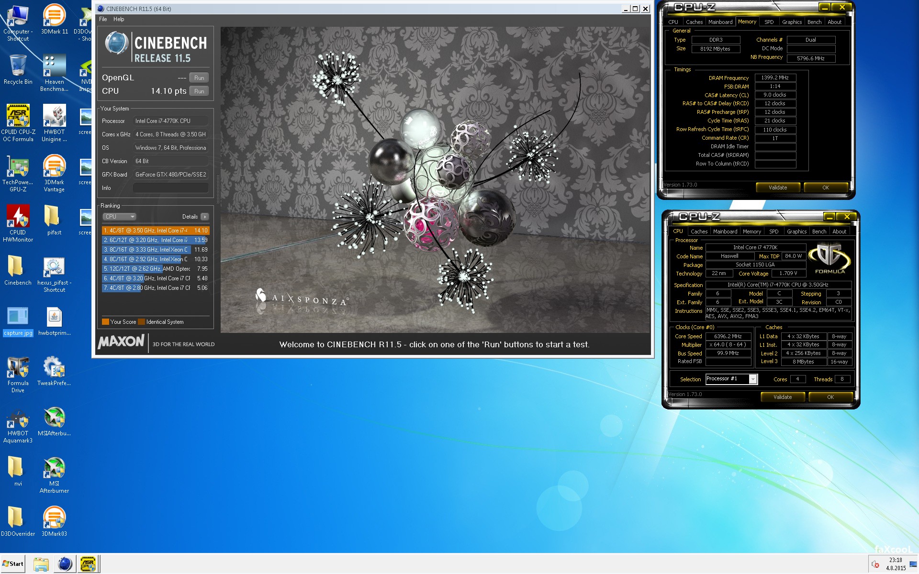Switch to CPU-Z in the taskbar
The width and height of the screenshot is (919, 574).
click(x=88, y=564)
